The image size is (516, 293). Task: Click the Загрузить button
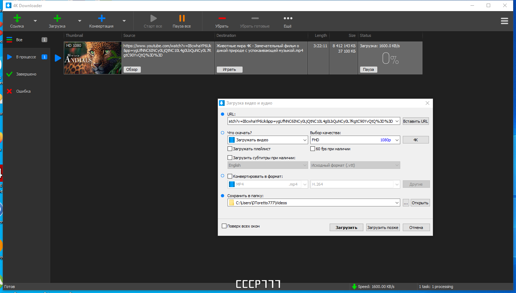347,228
